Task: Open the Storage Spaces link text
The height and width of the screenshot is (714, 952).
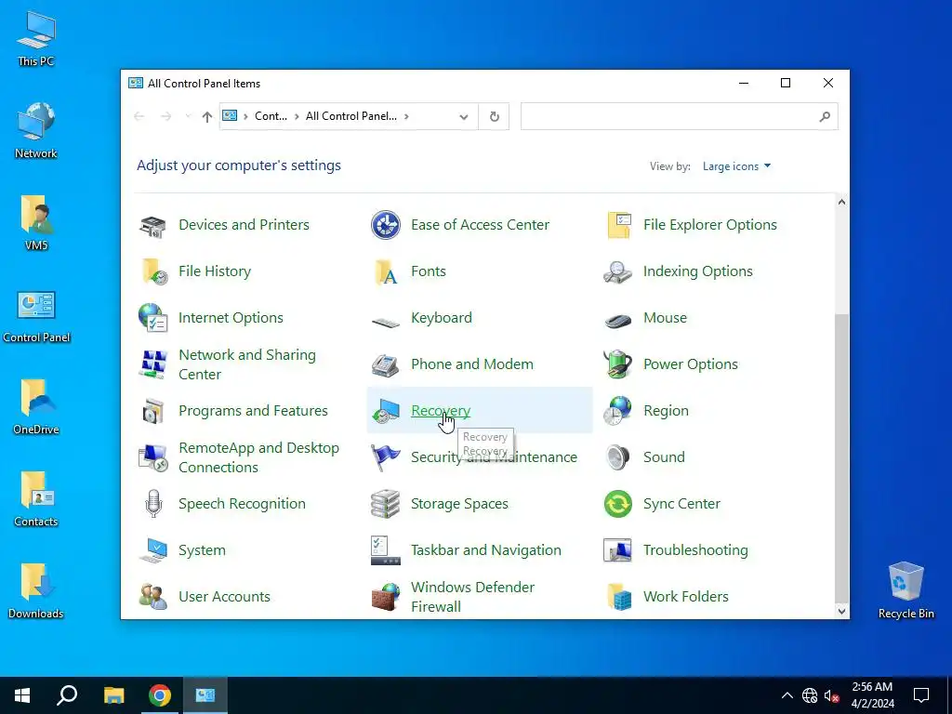Action: [459, 503]
